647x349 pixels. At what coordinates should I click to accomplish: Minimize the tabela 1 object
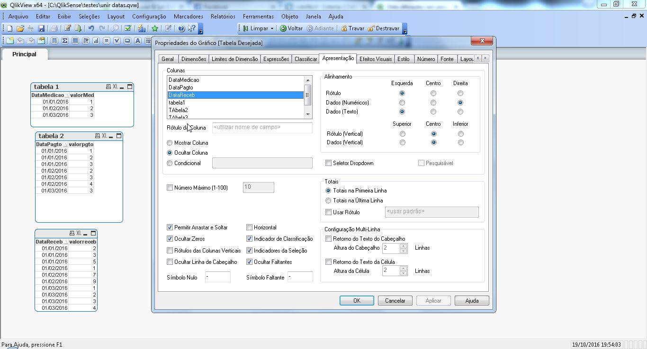tap(122, 87)
